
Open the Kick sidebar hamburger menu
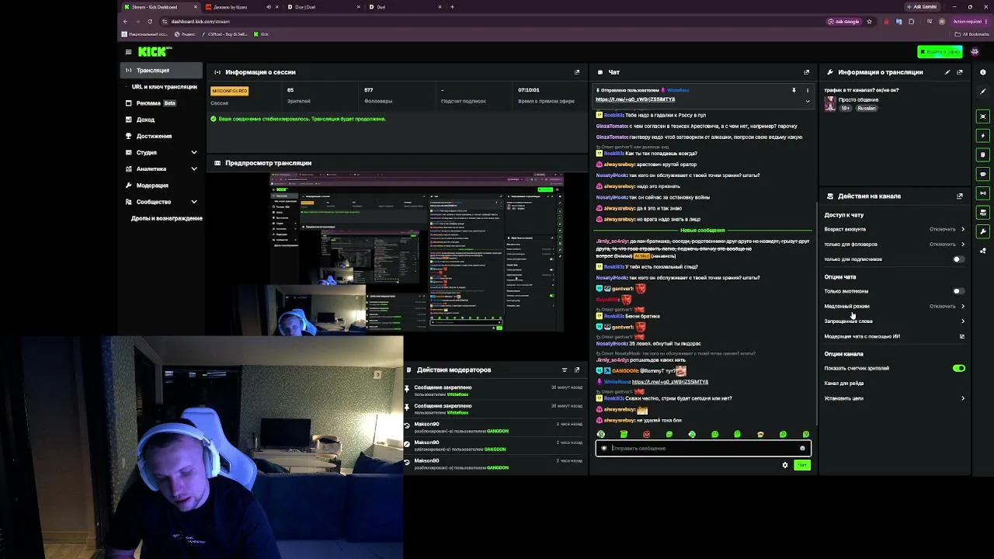[128, 52]
